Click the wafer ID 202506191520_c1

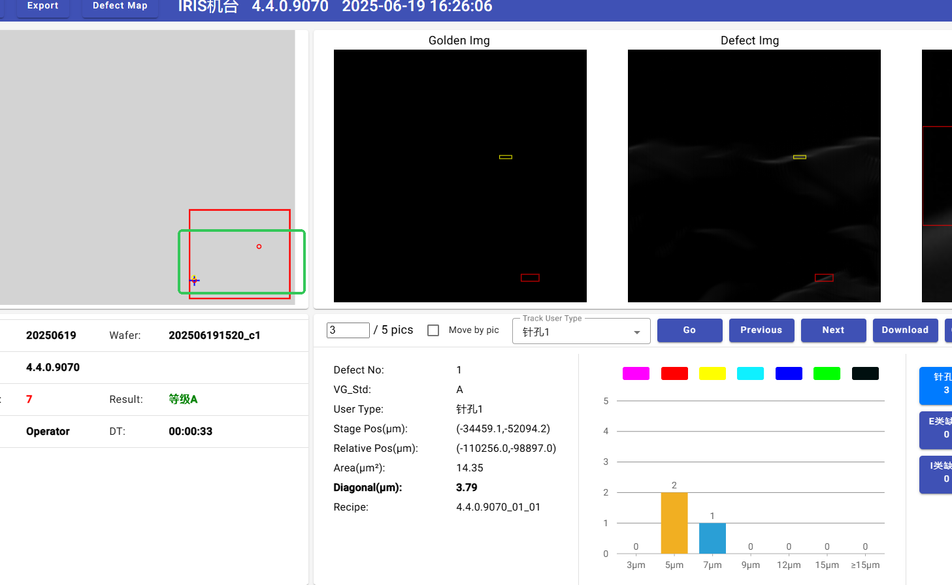214,336
